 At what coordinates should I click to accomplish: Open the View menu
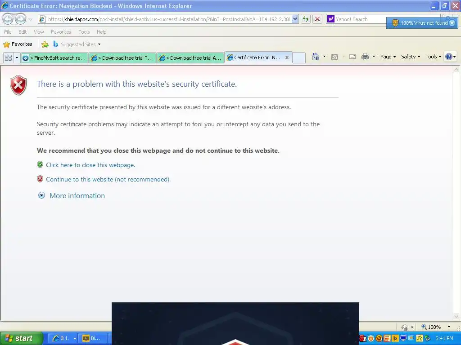[x=39, y=32]
